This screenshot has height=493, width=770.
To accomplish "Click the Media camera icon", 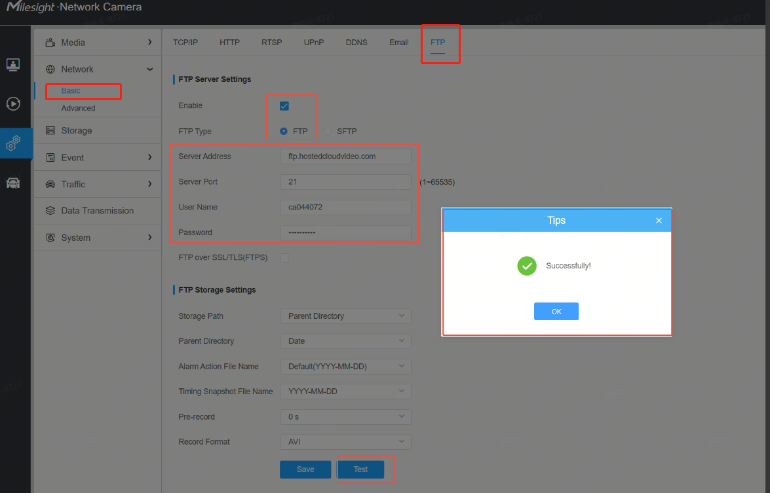I will pyautogui.click(x=50, y=43).
